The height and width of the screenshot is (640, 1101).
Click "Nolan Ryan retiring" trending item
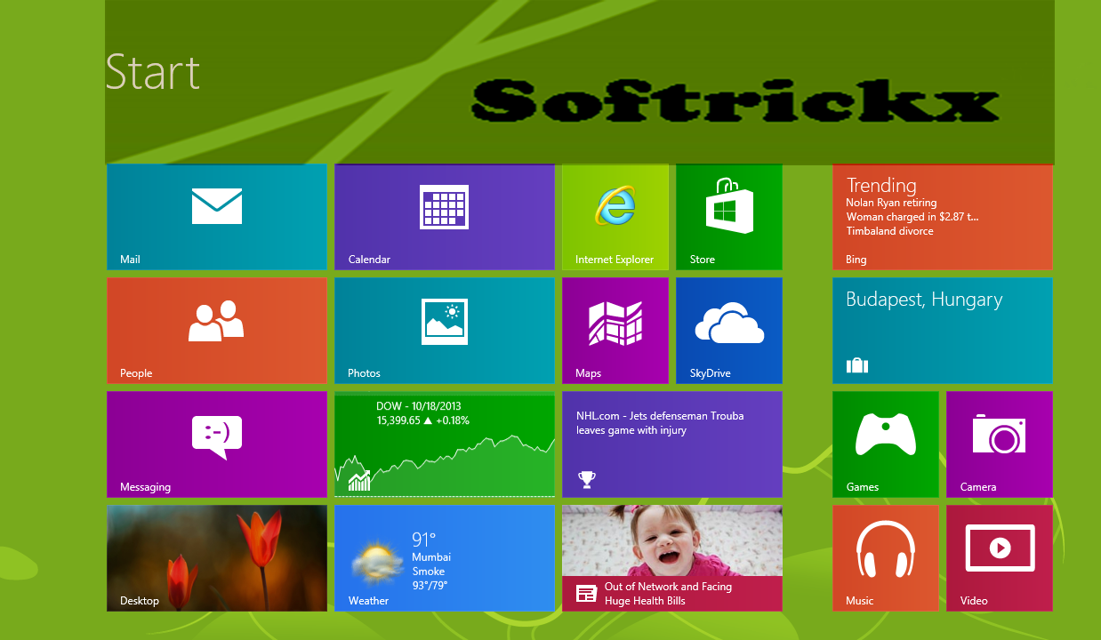(x=891, y=203)
